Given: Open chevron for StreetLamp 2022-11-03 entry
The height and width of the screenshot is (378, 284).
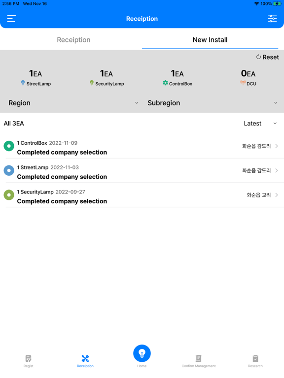Looking at the screenshot, I should point(277,170).
